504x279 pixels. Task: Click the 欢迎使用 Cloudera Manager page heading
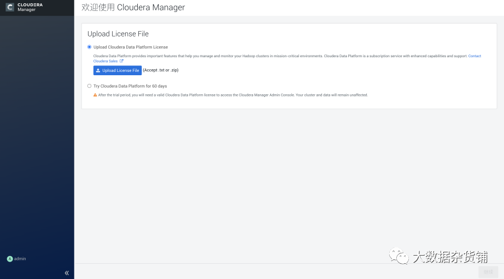click(133, 8)
